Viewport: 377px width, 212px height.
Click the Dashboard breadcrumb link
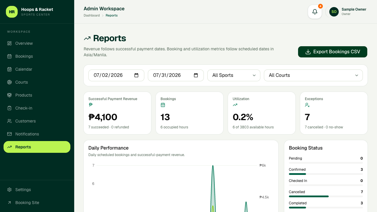(92, 15)
